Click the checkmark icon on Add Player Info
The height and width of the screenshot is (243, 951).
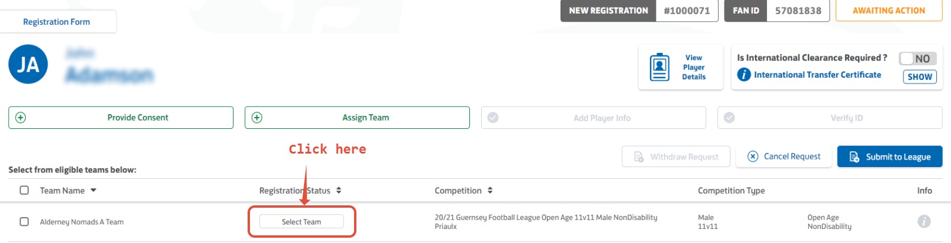493,118
